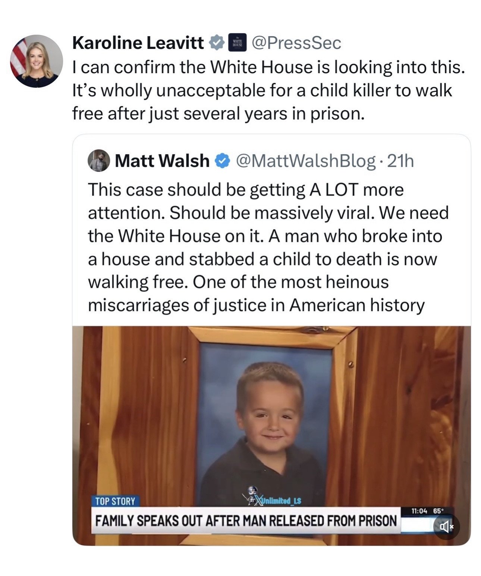Click the TOP STORY tag in the video
Image resolution: width=481 pixels, height=576 pixels.
(x=115, y=501)
